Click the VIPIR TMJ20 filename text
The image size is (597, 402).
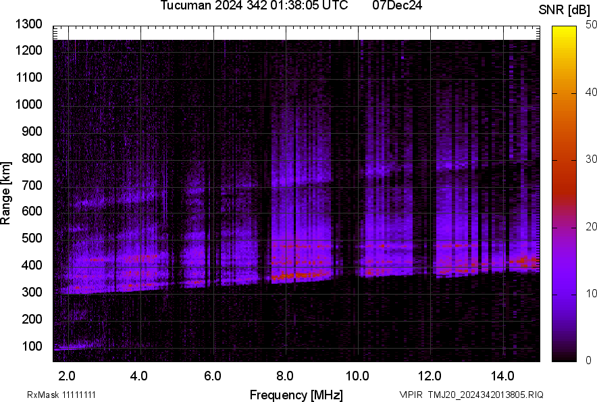[x=471, y=395]
